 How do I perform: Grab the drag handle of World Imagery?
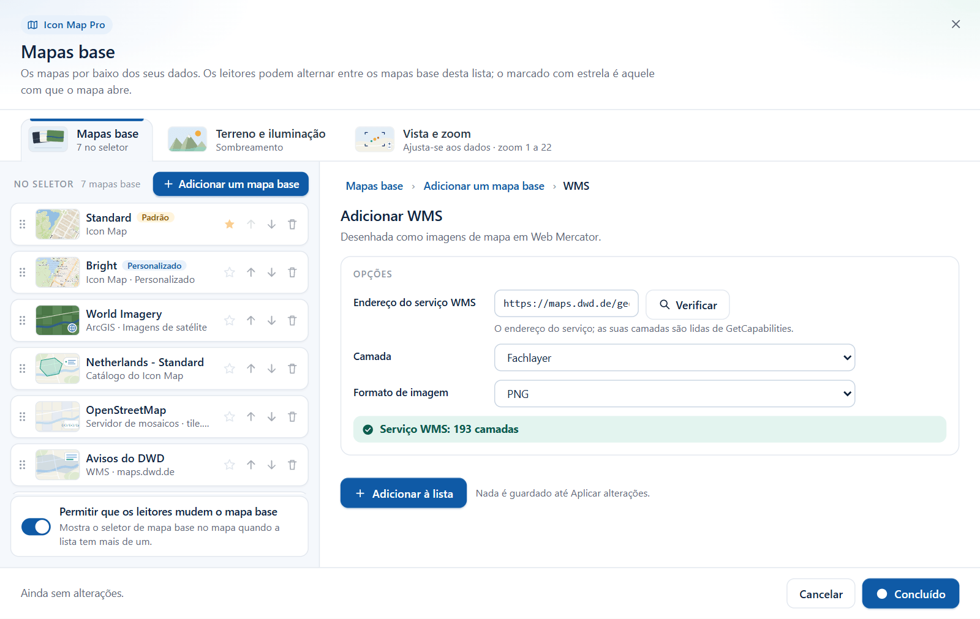coord(23,320)
